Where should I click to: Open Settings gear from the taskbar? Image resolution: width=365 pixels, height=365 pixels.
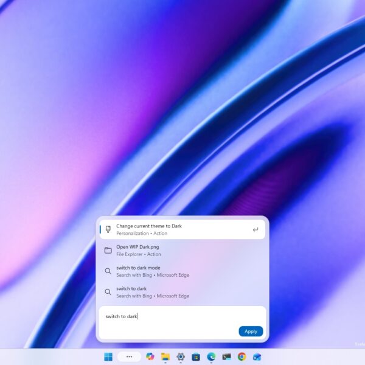(x=181, y=356)
